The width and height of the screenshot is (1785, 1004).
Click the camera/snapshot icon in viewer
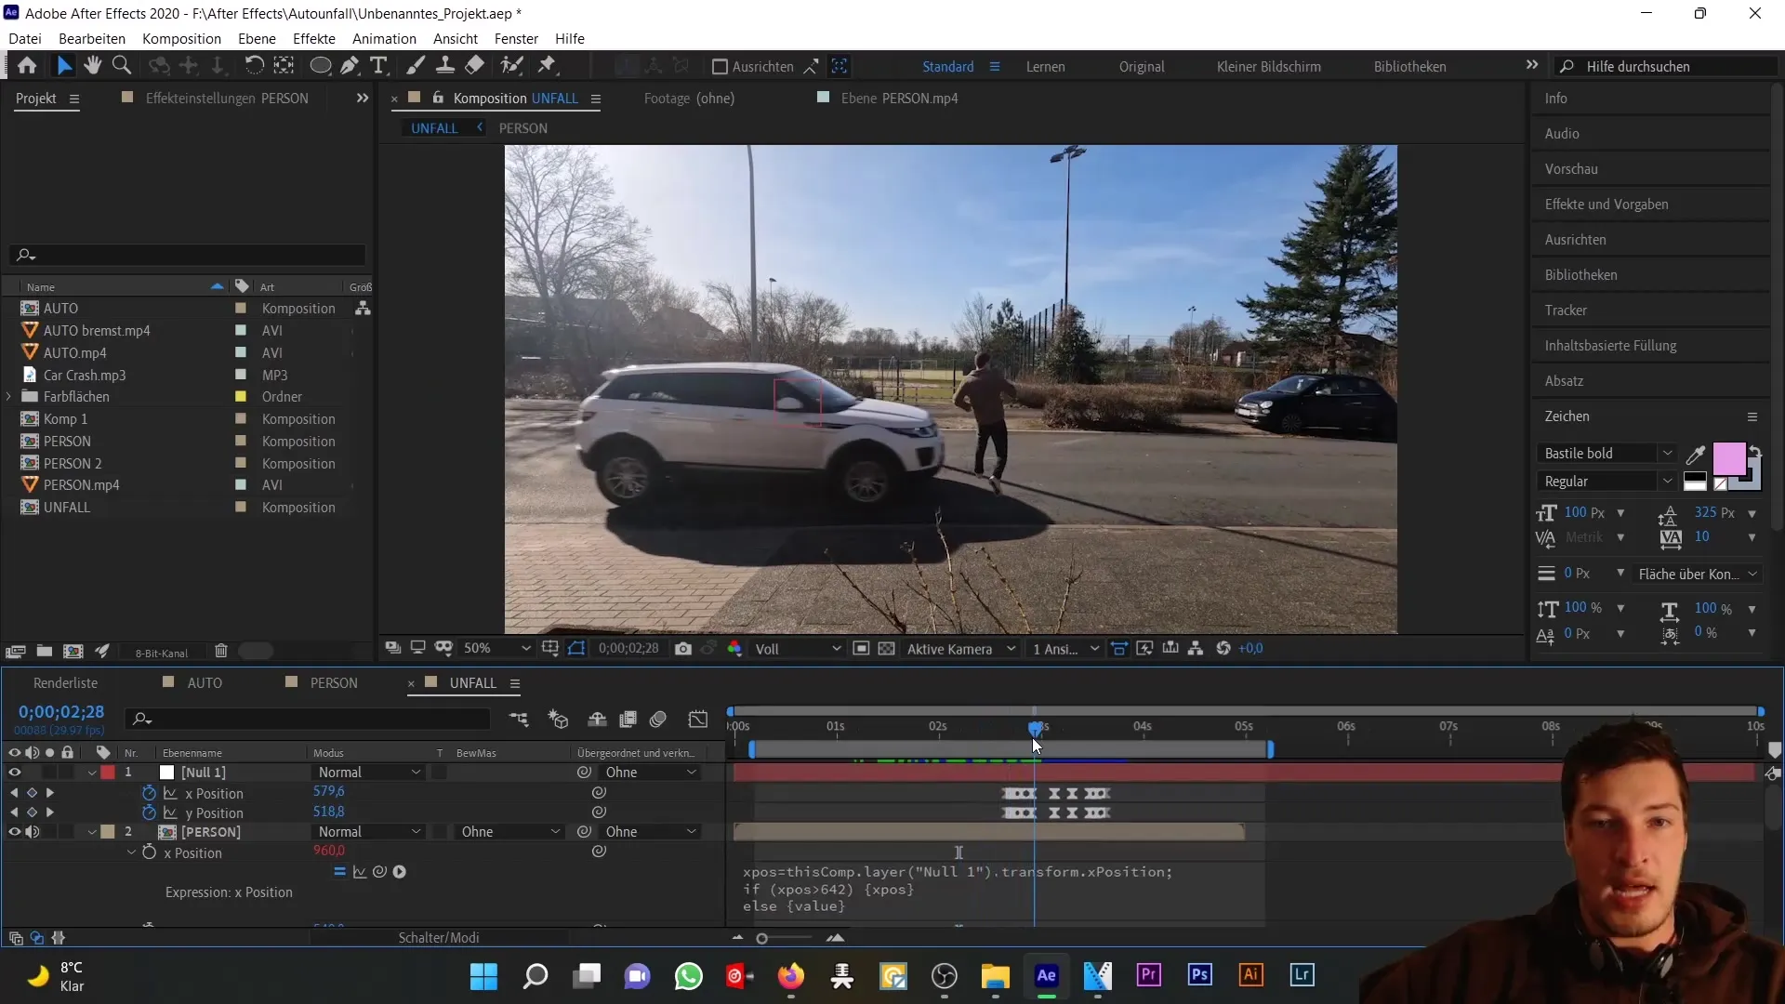point(684,649)
